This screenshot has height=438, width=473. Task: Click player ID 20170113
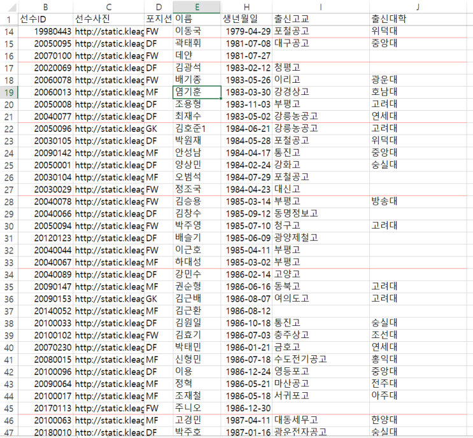coord(46,408)
